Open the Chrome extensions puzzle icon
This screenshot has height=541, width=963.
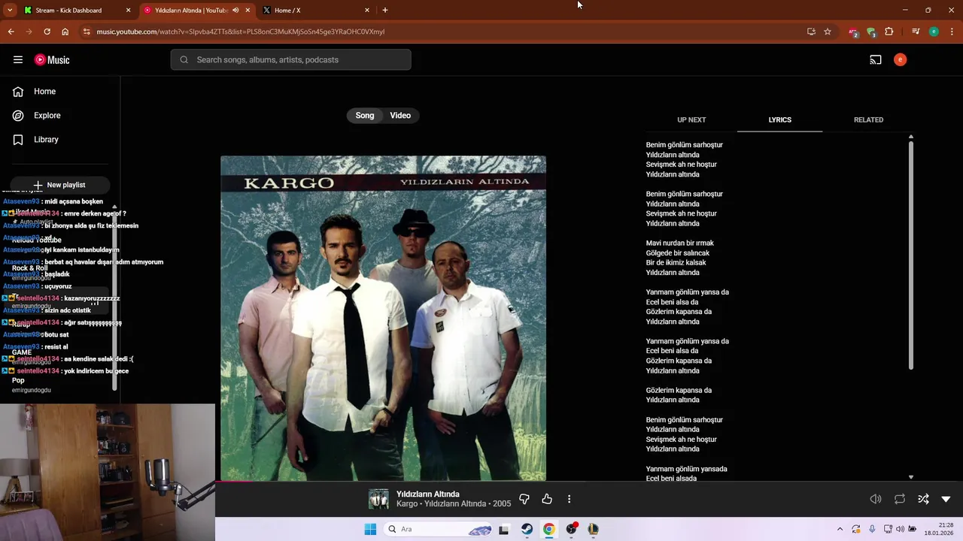point(889,32)
